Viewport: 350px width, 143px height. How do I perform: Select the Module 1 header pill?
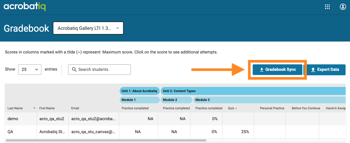pyautogui.click(x=139, y=100)
